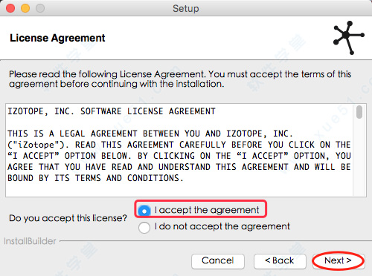
Task: Click the "License Agreement" page heading
Action: (x=57, y=38)
